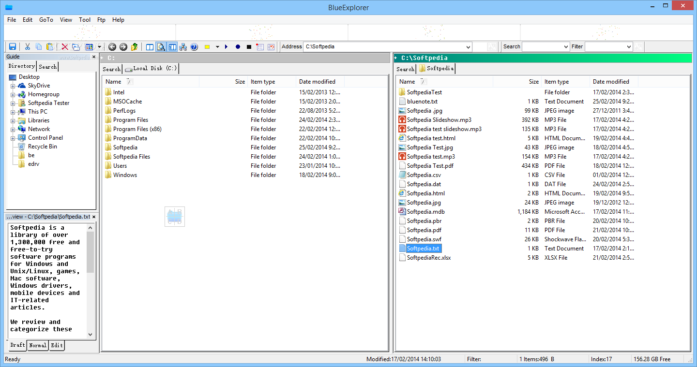Click the network computers icon
Image resolution: width=697 pixels, height=367 pixels.
pyautogui.click(x=183, y=47)
